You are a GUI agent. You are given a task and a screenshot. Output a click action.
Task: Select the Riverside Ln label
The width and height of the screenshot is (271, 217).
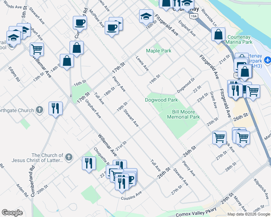[x=209, y=18]
